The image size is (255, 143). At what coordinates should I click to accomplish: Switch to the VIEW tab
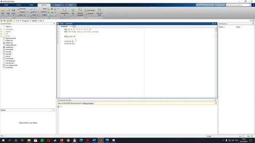coord(71,5)
